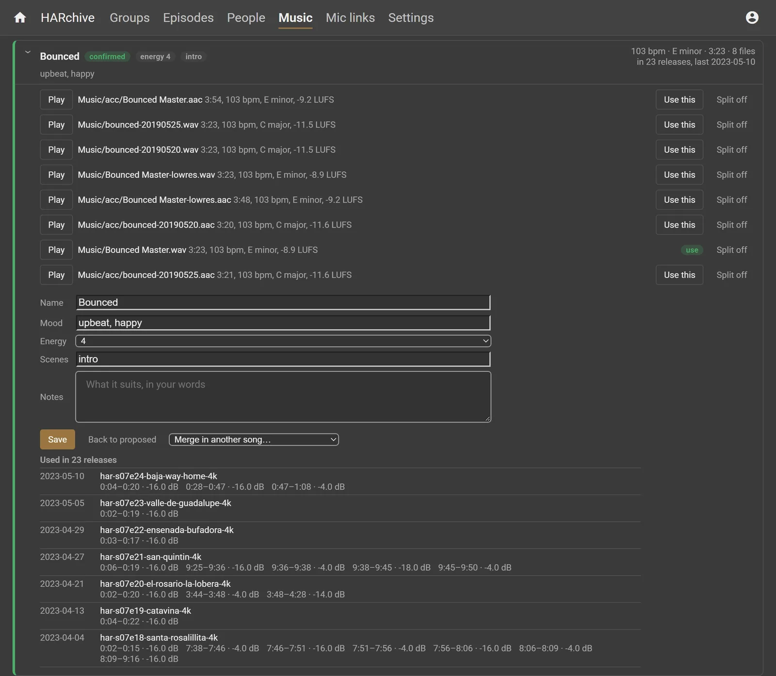Screen dimensions: 776x676
Task: Play Music/Bounced Master.wav
Action: tap(56, 250)
